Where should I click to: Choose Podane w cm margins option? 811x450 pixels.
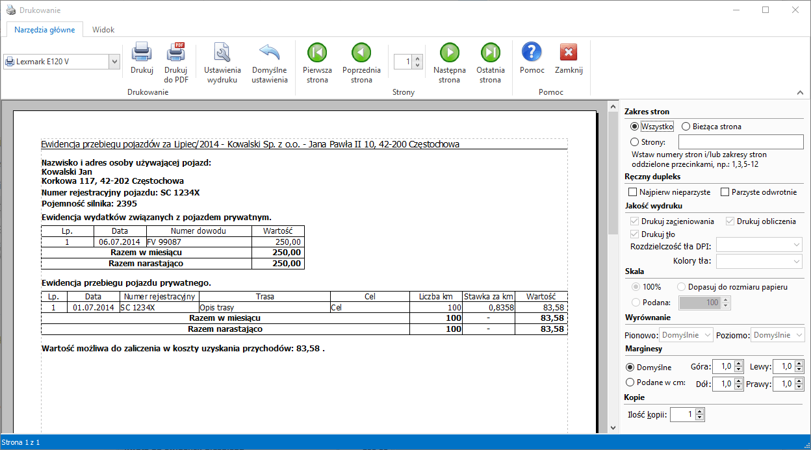[x=630, y=382]
